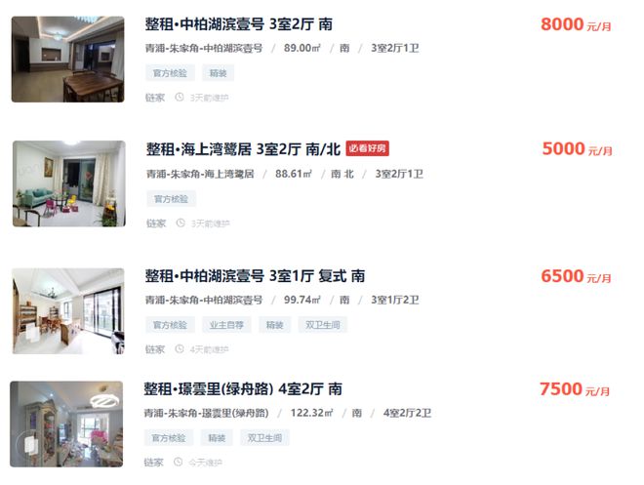Click the 业主自荐 tag
644x485 pixels.
226,325
